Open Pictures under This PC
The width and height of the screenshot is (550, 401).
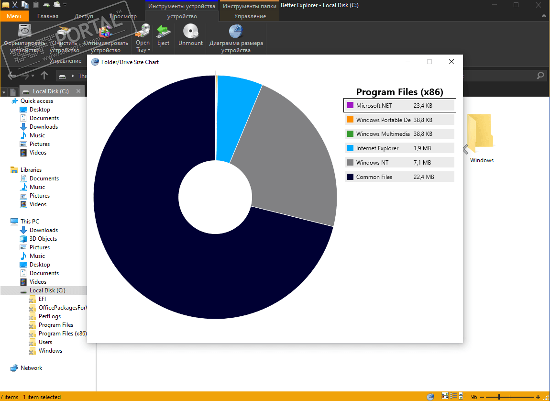[39, 247]
